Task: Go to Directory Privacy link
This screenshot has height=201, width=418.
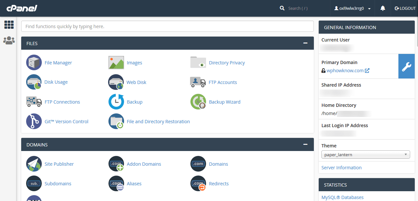Action: [227, 63]
